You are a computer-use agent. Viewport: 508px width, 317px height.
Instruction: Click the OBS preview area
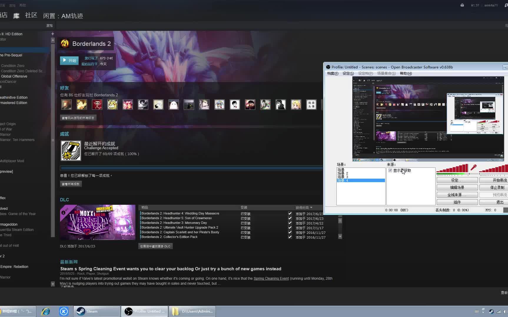pos(428,119)
